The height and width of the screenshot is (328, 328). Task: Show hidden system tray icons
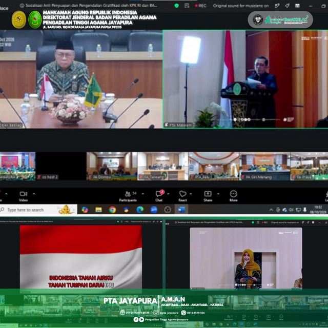(x=271, y=210)
